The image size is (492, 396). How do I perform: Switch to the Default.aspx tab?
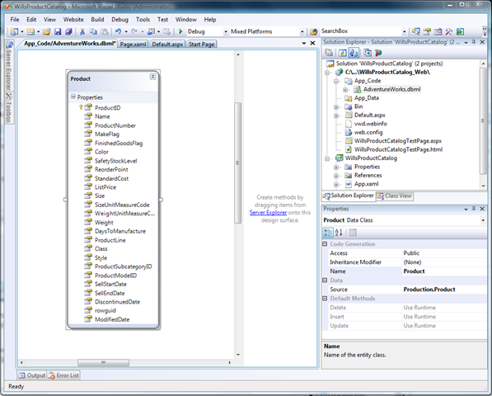pos(167,45)
